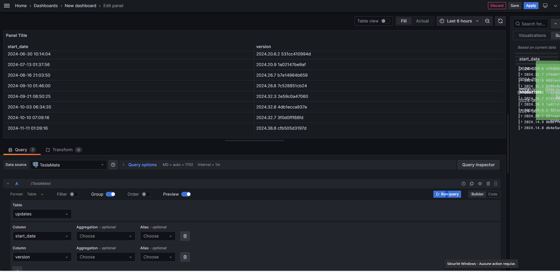Viewport: 560px width, 272px height.
Task: Click the database icon on the Query tab
Action: (10, 150)
